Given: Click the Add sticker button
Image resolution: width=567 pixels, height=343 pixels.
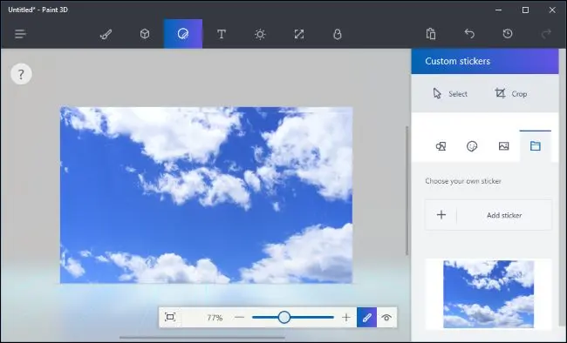Looking at the screenshot, I should coord(488,215).
